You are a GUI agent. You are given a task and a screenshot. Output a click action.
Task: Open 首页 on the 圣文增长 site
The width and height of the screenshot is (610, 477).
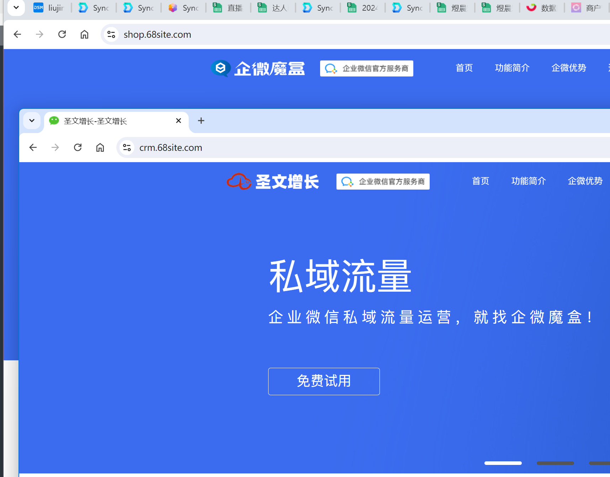coord(481,181)
